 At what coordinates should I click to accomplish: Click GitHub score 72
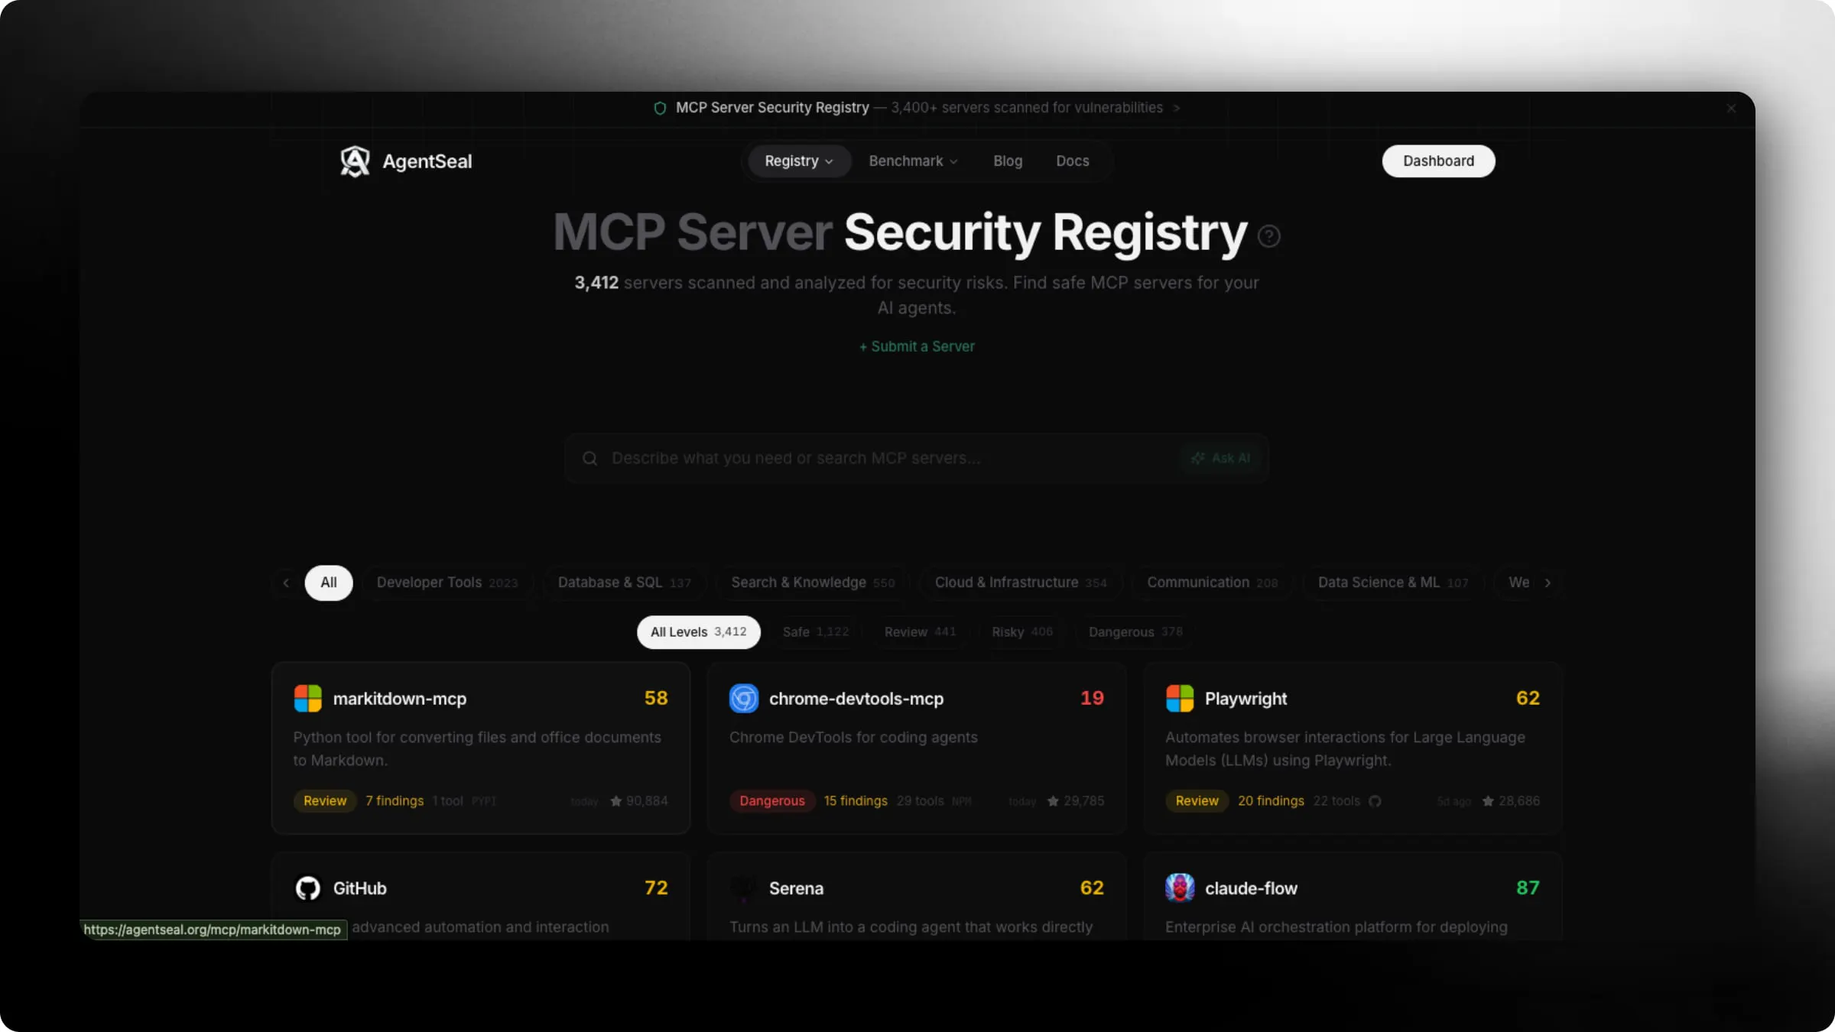pyautogui.click(x=656, y=888)
